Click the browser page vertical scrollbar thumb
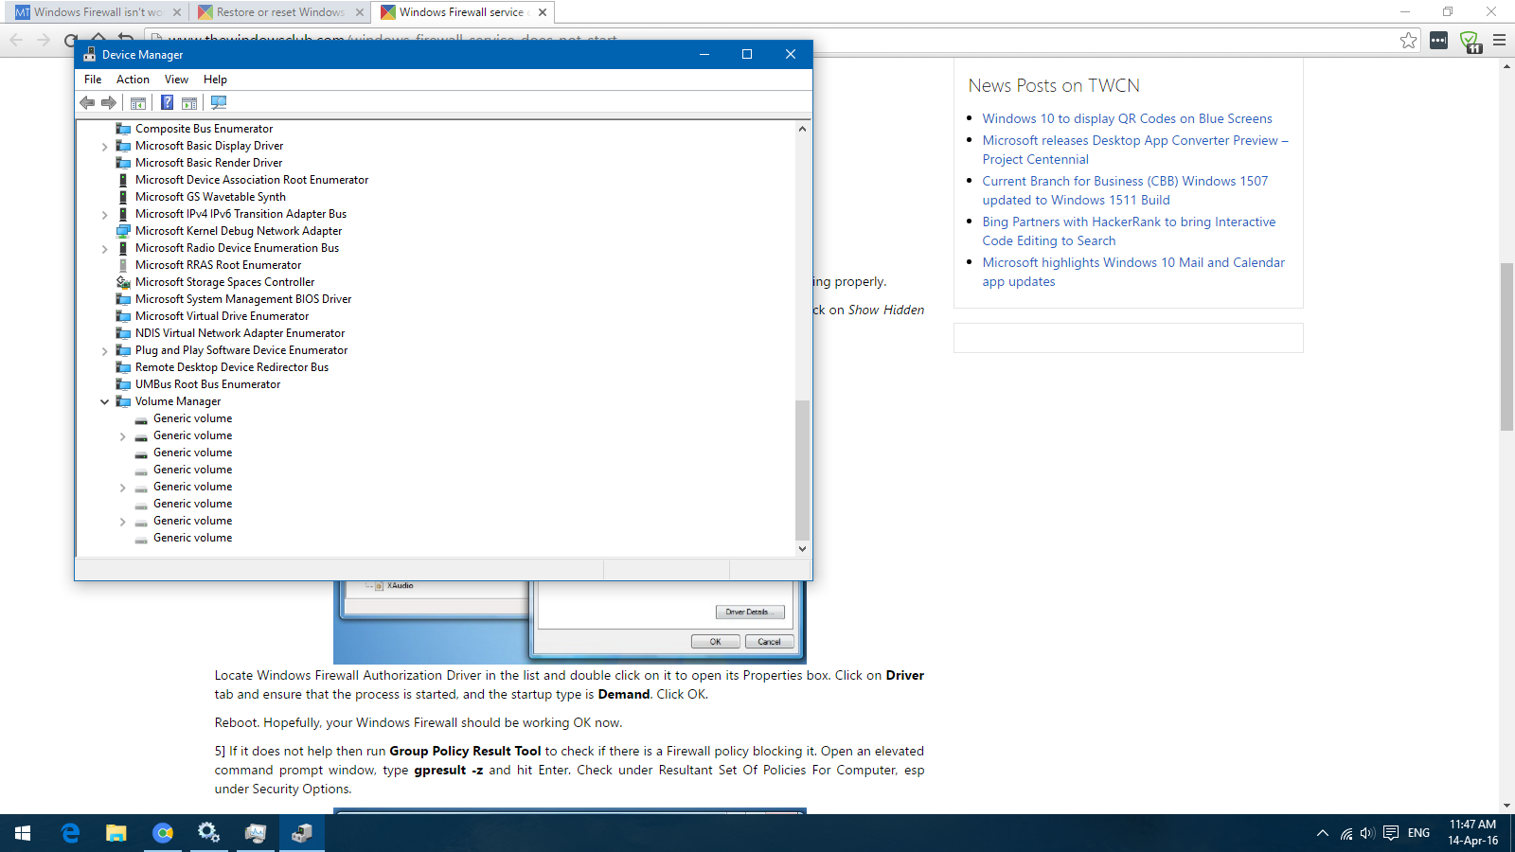 (1506, 346)
